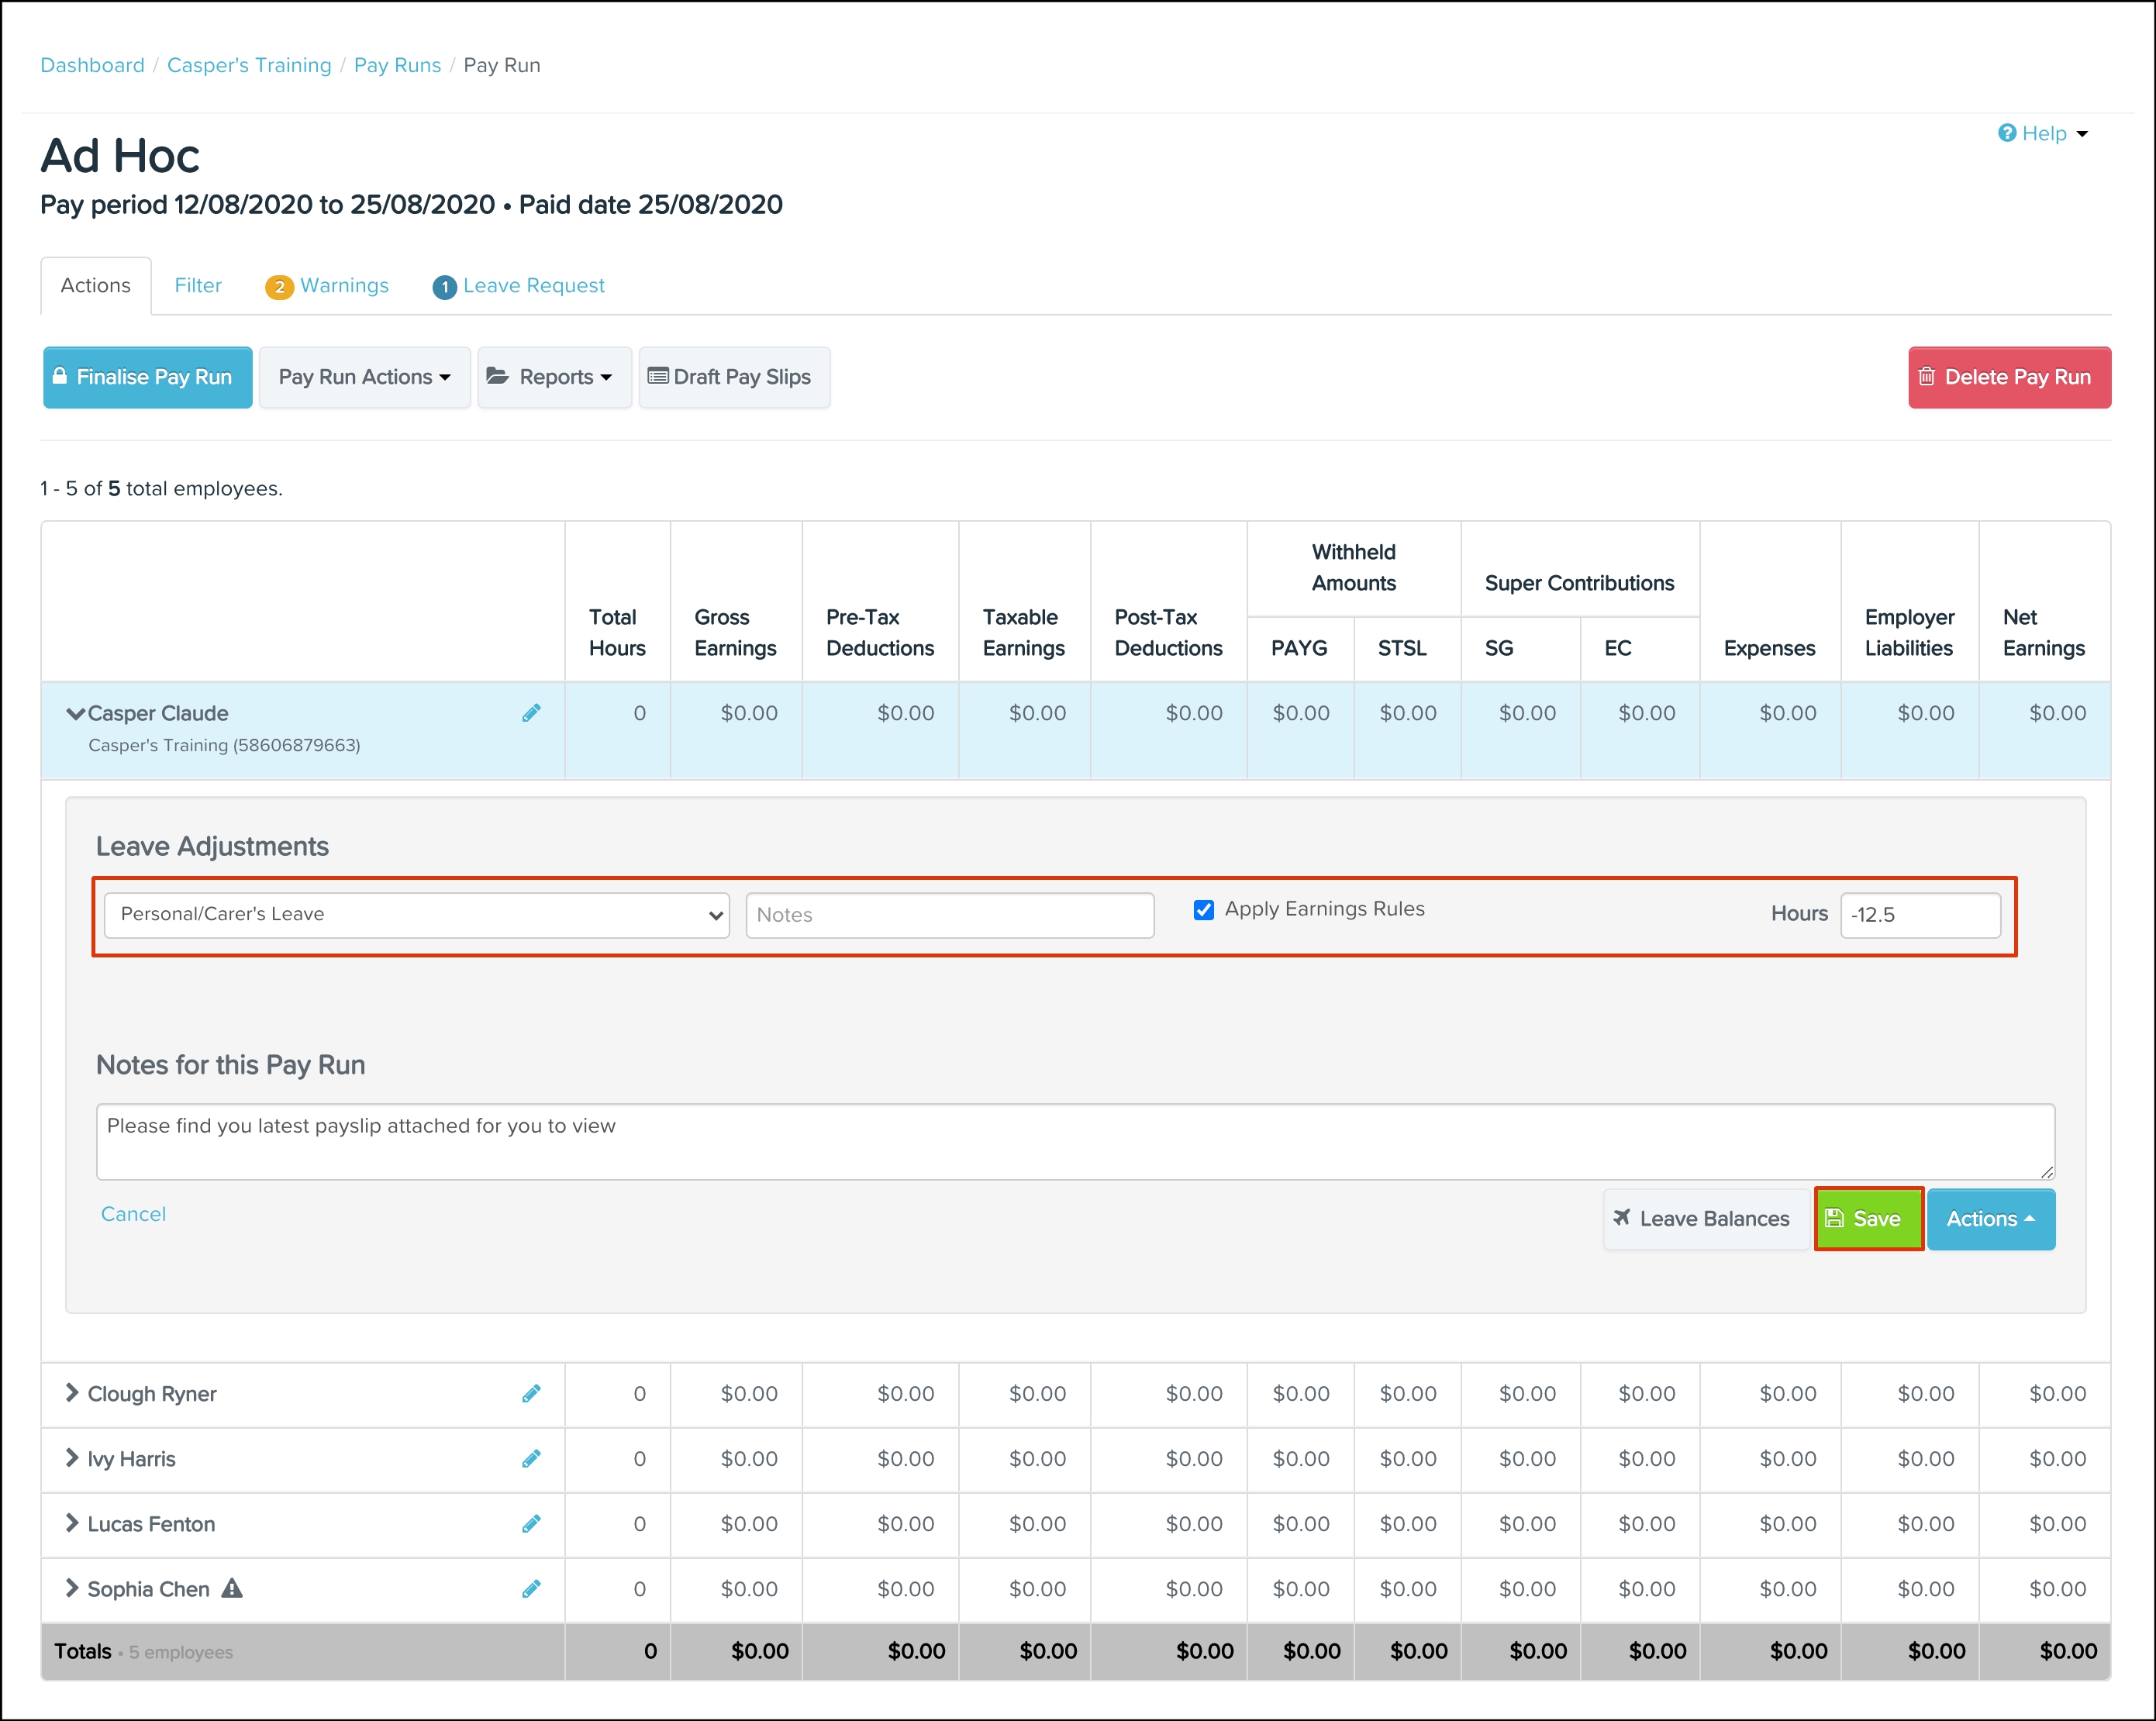Switch to the Warnings tab
This screenshot has height=1721, width=2156.
pos(328,286)
